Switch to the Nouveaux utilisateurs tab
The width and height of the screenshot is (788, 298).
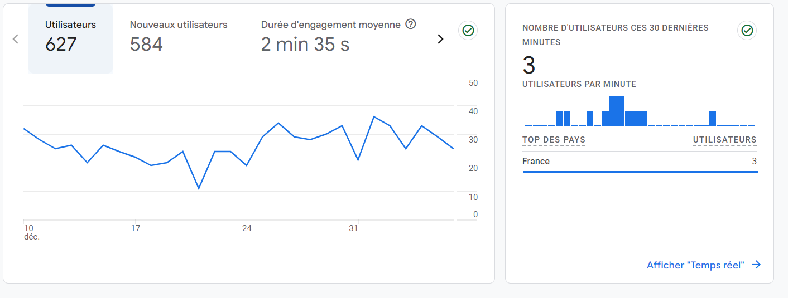pos(178,37)
